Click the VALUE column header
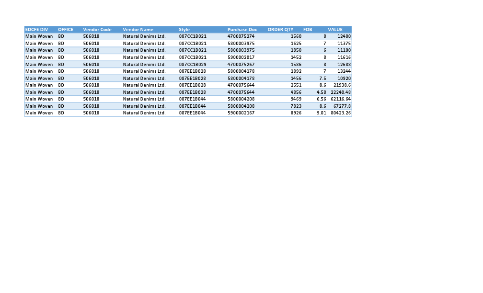Screen dimensions: 483x293 click(x=335, y=29)
